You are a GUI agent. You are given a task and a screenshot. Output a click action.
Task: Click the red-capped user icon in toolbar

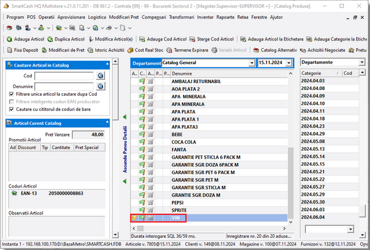(27, 28)
